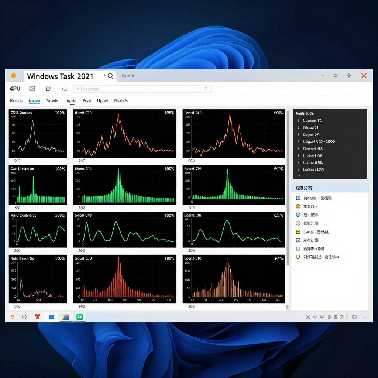378x378 pixels.
Task: Open the blue app icon on taskbar
Action: point(52,317)
